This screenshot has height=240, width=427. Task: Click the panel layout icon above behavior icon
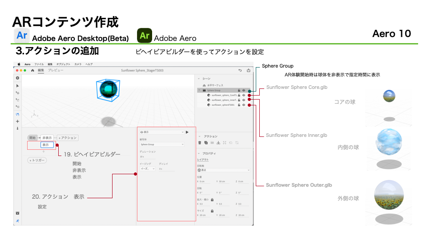[17, 213]
